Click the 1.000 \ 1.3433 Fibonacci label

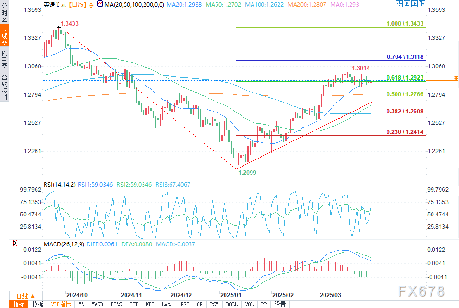coord(405,23)
